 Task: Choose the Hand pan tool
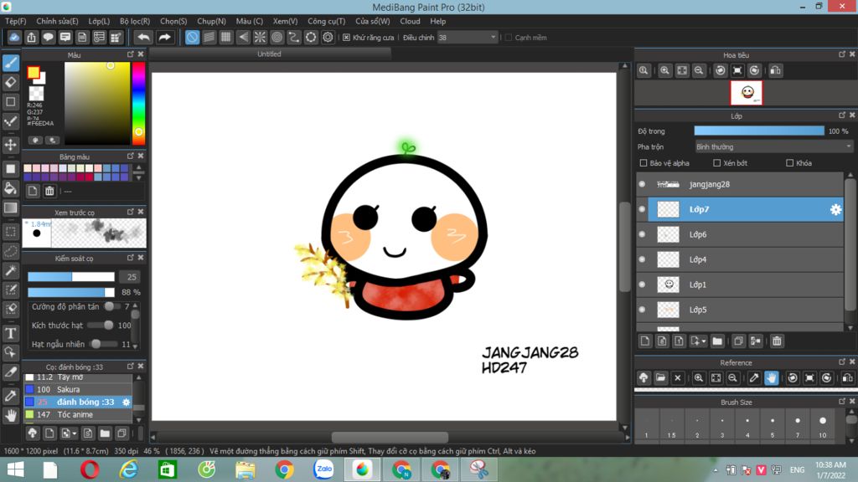[x=11, y=415]
